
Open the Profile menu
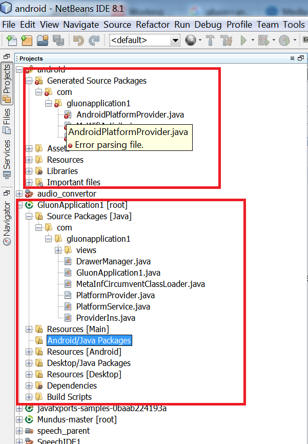coord(239,25)
